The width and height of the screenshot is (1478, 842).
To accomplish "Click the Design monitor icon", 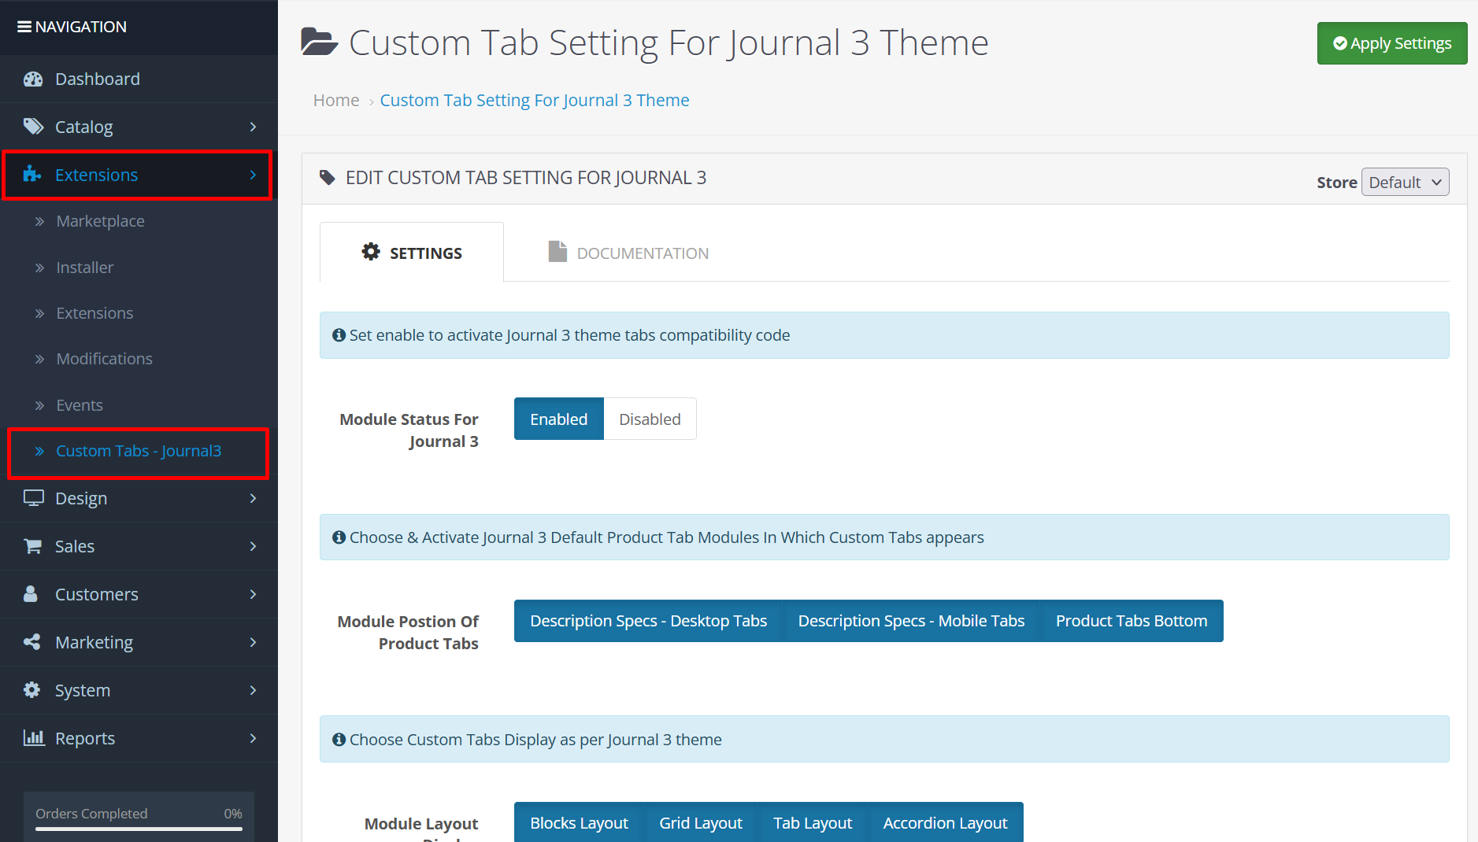I will coord(33,498).
